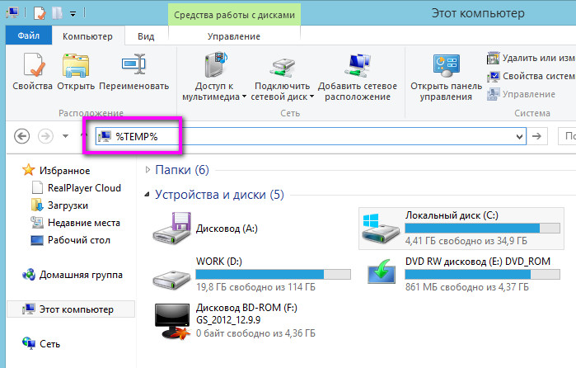Expand the address bar history dropdown
The height and width of the screenshot is (368, 576).
519,137
